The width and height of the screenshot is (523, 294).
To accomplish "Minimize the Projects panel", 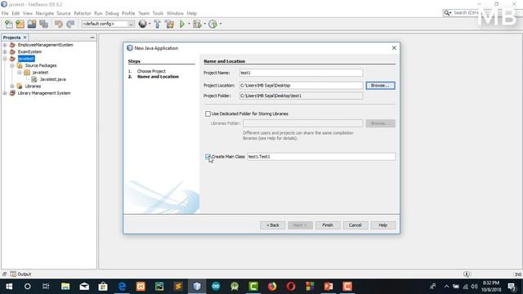I will [x=92, y=38].
